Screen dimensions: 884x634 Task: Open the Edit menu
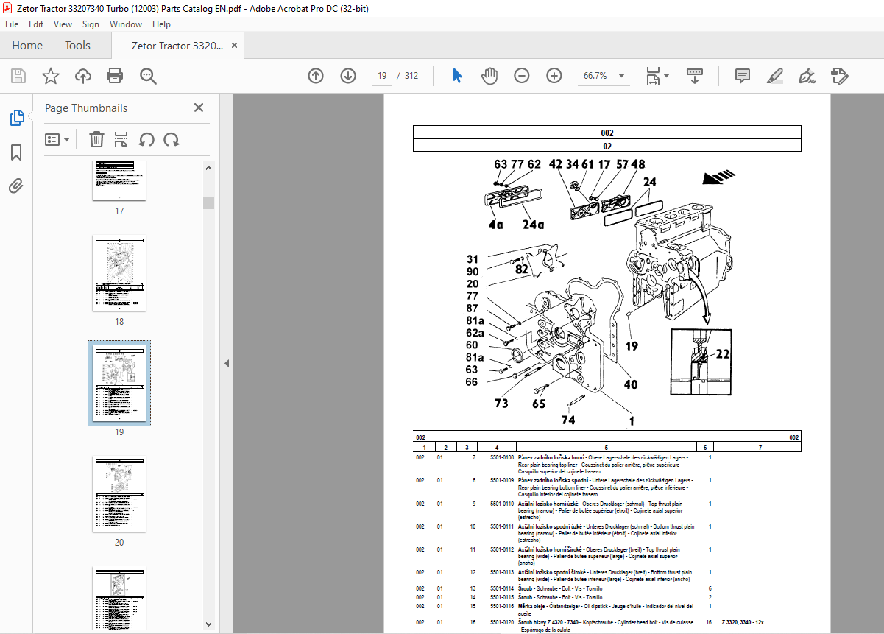tap(36, 24)
